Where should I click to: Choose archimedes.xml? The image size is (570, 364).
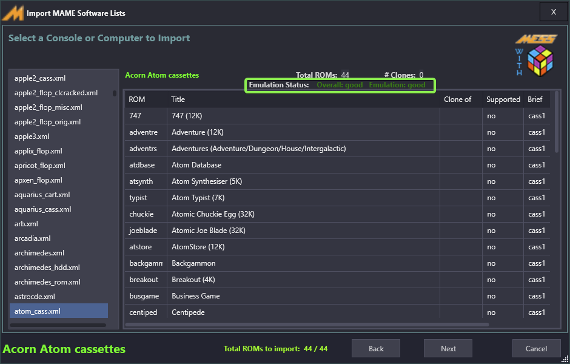tap(59, 253)
